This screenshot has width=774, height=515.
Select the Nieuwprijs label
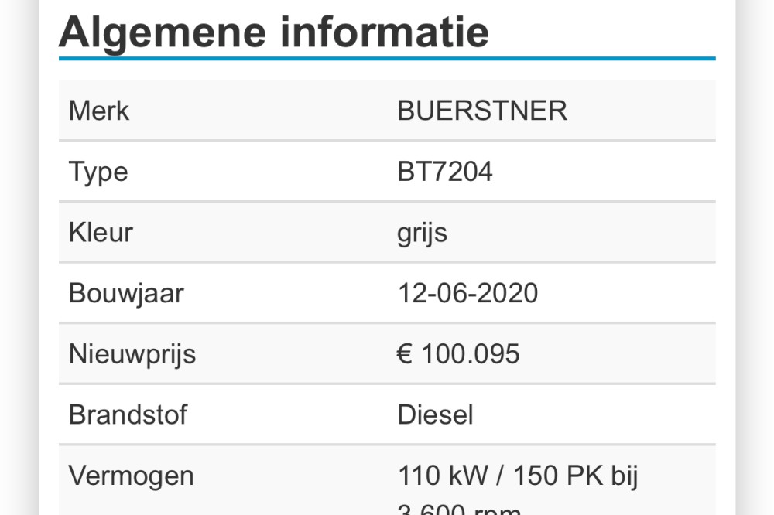click(132, 355)
